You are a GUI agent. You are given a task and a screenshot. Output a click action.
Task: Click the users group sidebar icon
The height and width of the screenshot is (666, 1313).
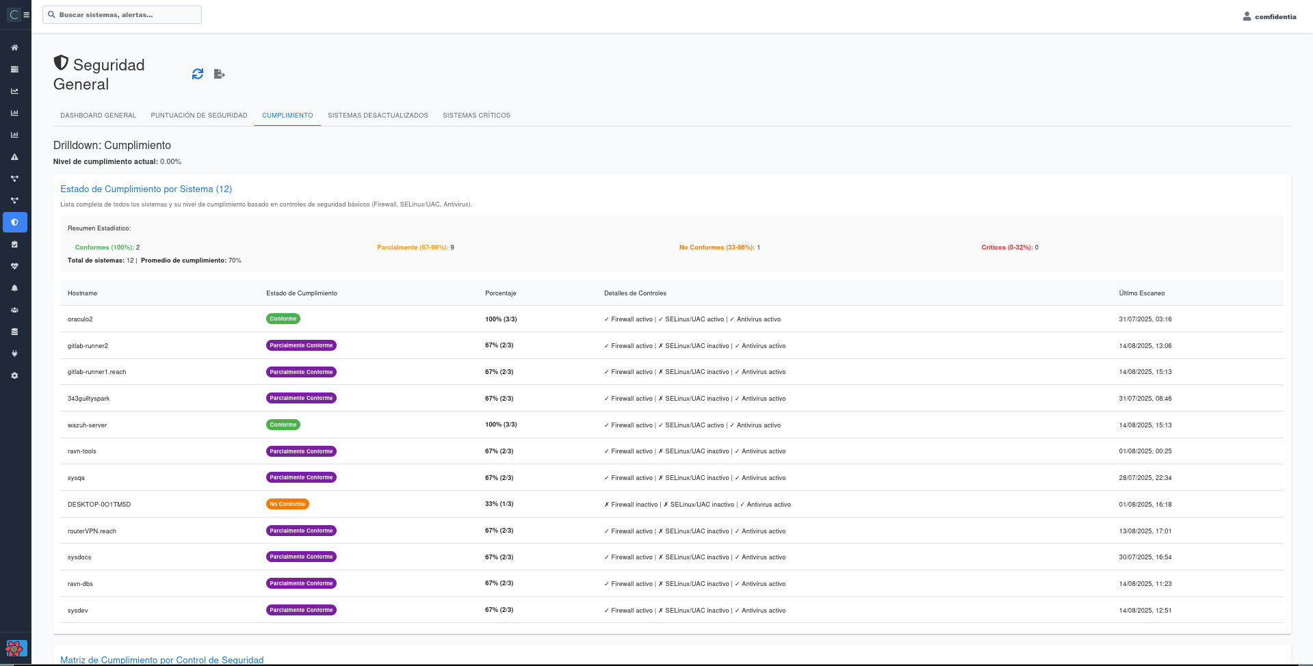tap(14, 310)
